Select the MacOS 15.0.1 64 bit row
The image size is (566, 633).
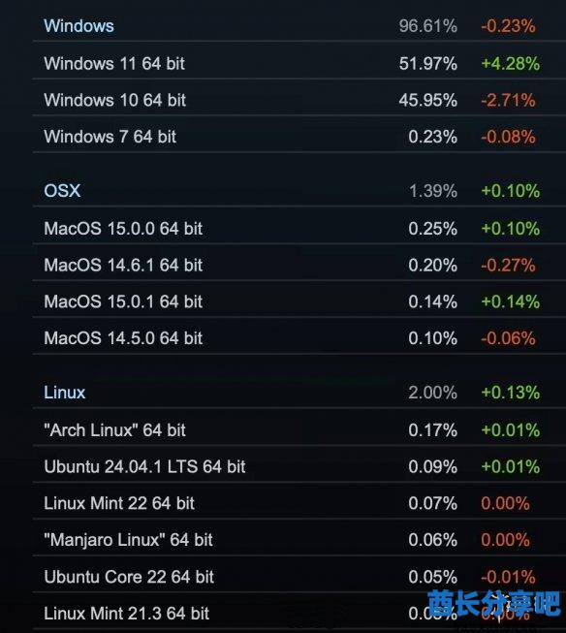[299, 301]
